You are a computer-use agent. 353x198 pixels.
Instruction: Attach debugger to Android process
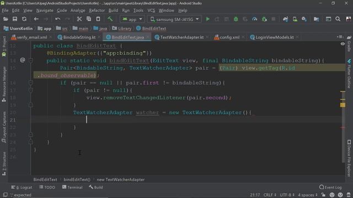click(264, 19)
